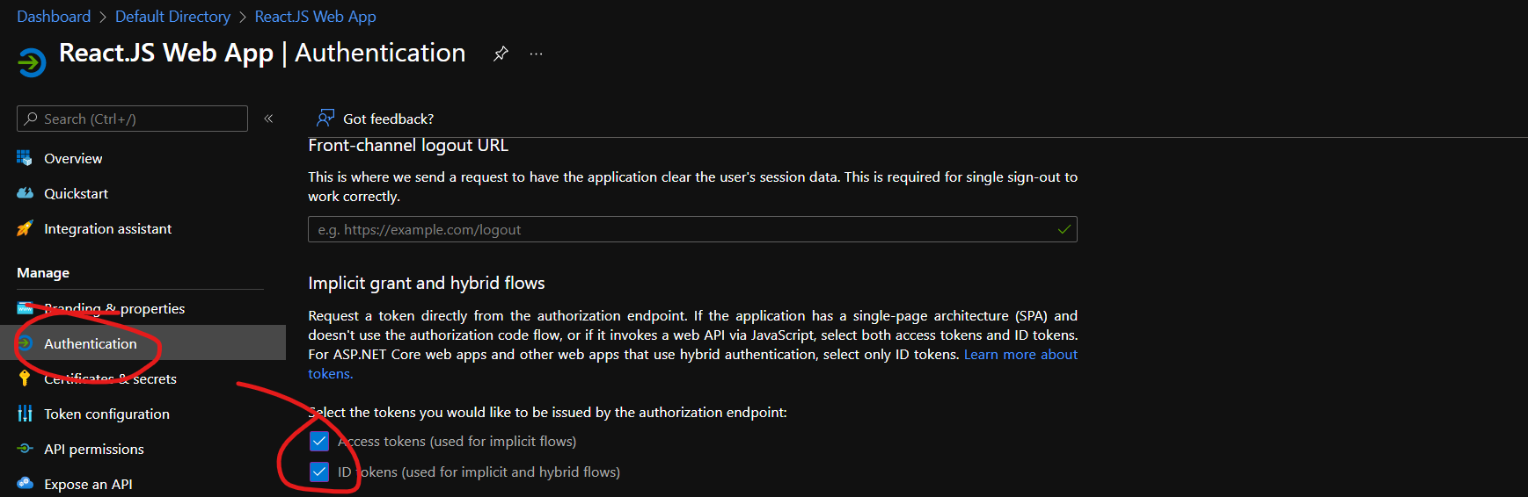Click the API permissions icon
1528x497 pixels.
point(25,449)
